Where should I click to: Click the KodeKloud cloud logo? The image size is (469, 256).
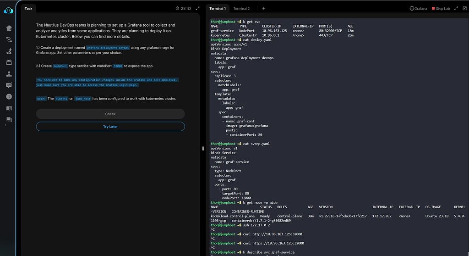pyautogui.click(x=8, y=10)
